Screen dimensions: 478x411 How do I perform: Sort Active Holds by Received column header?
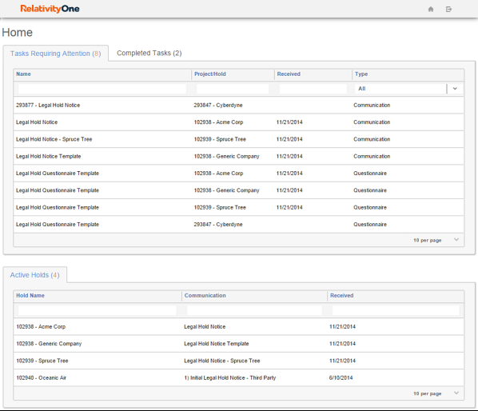(x=342, y=295)
